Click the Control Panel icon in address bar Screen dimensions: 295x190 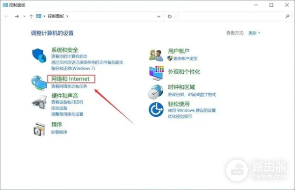click(38, 16)
